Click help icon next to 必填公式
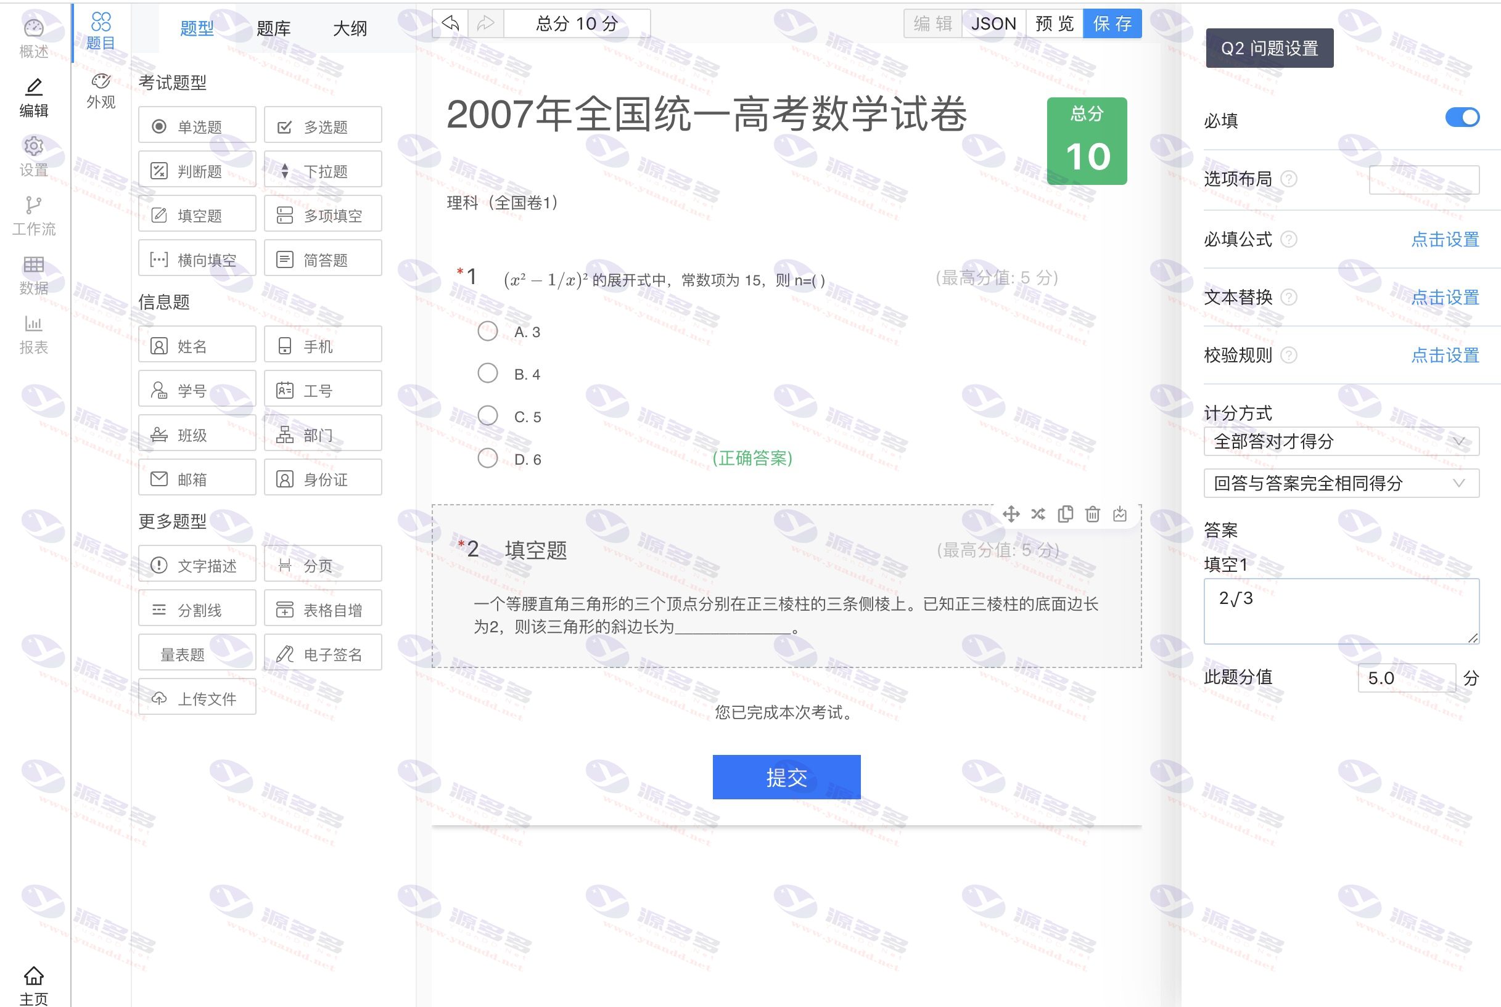 pyautogui.click(x=1288, y=240)
